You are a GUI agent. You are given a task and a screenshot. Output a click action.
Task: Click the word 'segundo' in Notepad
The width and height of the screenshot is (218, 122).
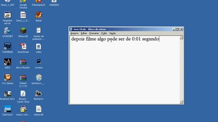tap(151, 39)
